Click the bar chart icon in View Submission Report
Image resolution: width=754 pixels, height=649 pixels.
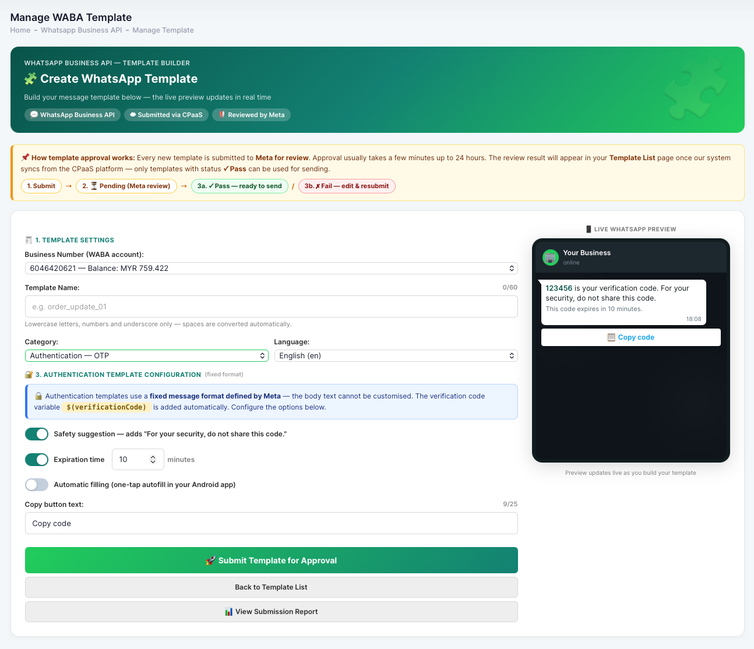point(228,612)
